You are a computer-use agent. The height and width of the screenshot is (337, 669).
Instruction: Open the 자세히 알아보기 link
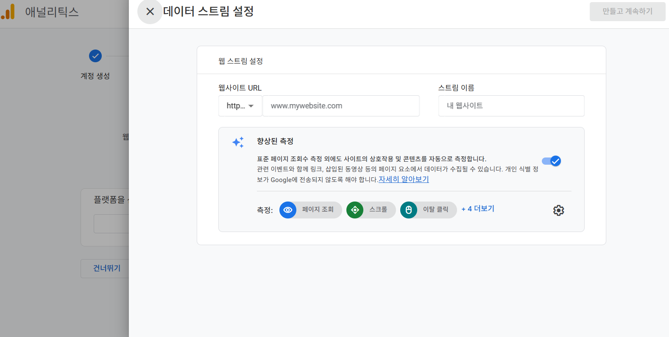404,180
